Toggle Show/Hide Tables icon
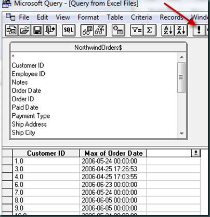Image resolution: width=210 pixels, height=217 pixels. tap(87, 30)
